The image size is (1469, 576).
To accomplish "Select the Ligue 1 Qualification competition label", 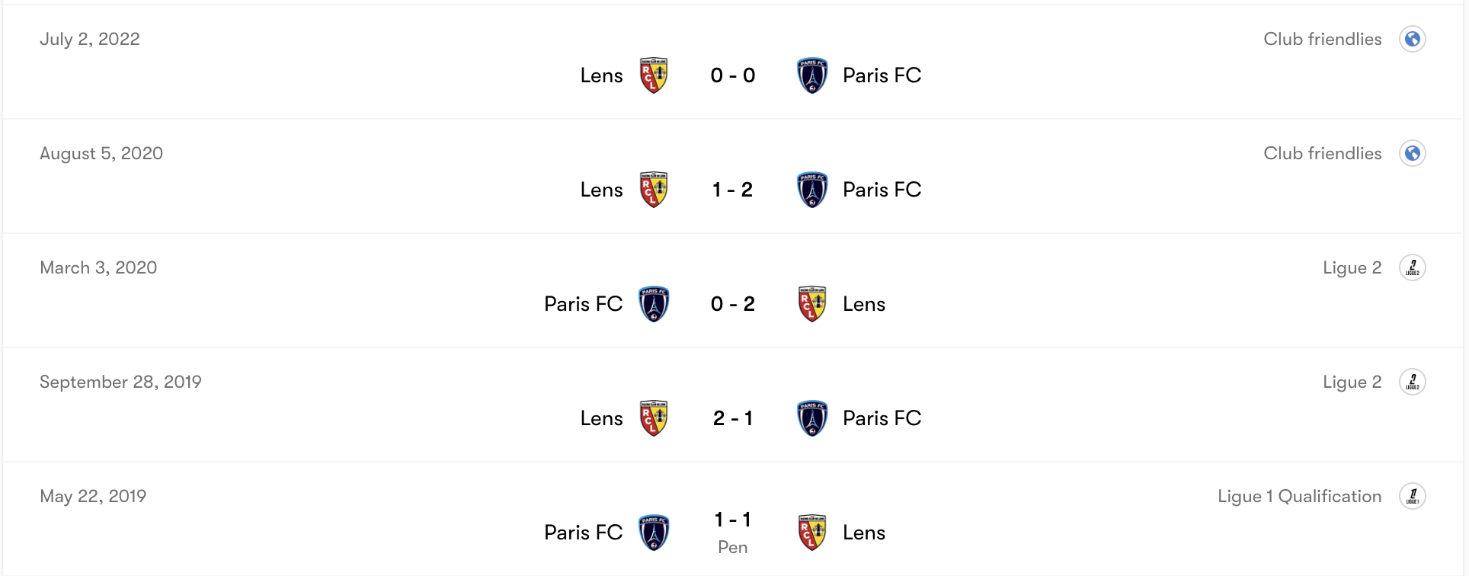I will tap(1299, 496).
